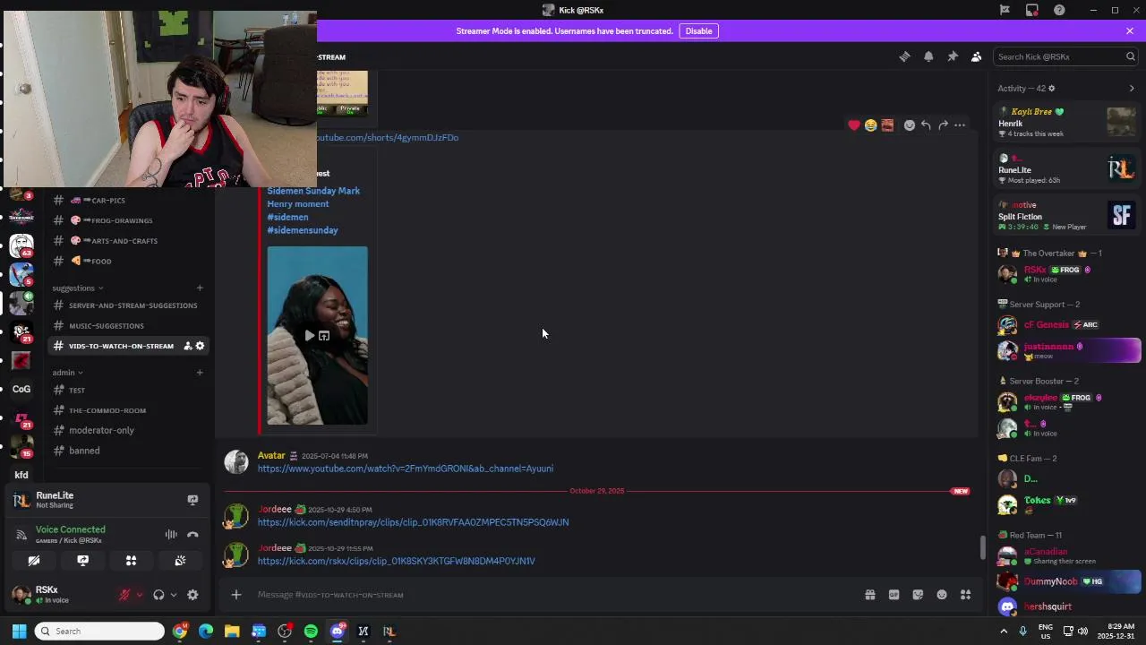The height and width of the screenshot is (645, 1146).
Task: Open Jordeee's senditnpray Kick clip link
Action: pos(413,522)
